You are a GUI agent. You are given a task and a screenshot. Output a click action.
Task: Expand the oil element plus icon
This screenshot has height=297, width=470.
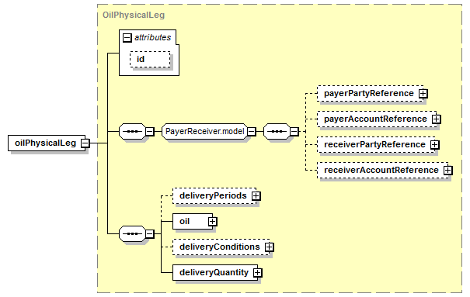(x=213, y=221)
